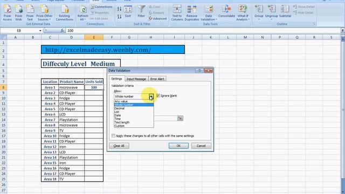The width and height of the screenshot is (345, 194).
Task: Choose Whole number from Allow list
Action: click(x=134, y=105)
